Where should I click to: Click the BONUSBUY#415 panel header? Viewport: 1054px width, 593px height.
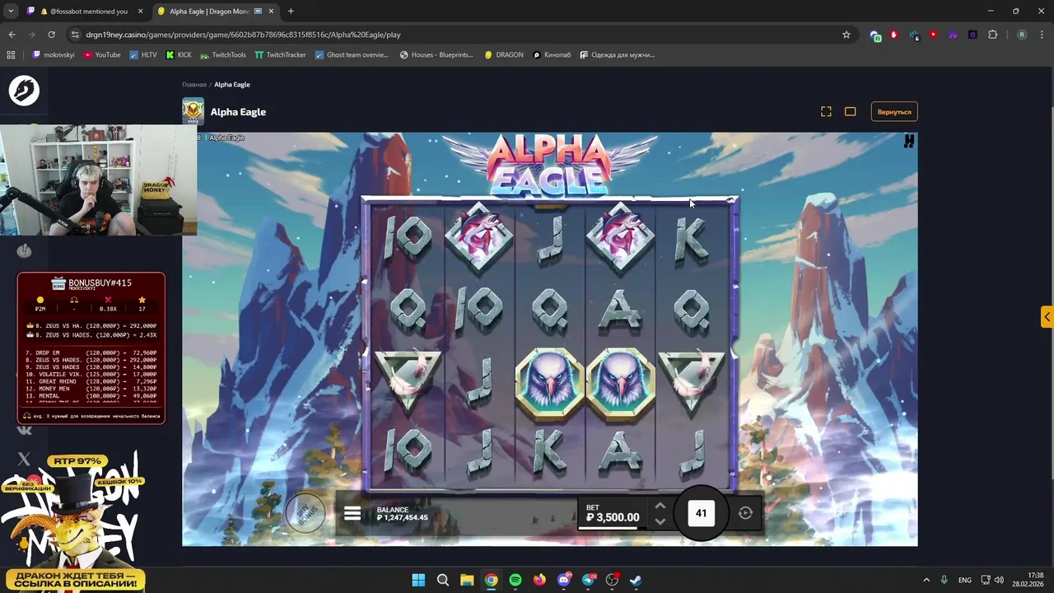(91, 283)
